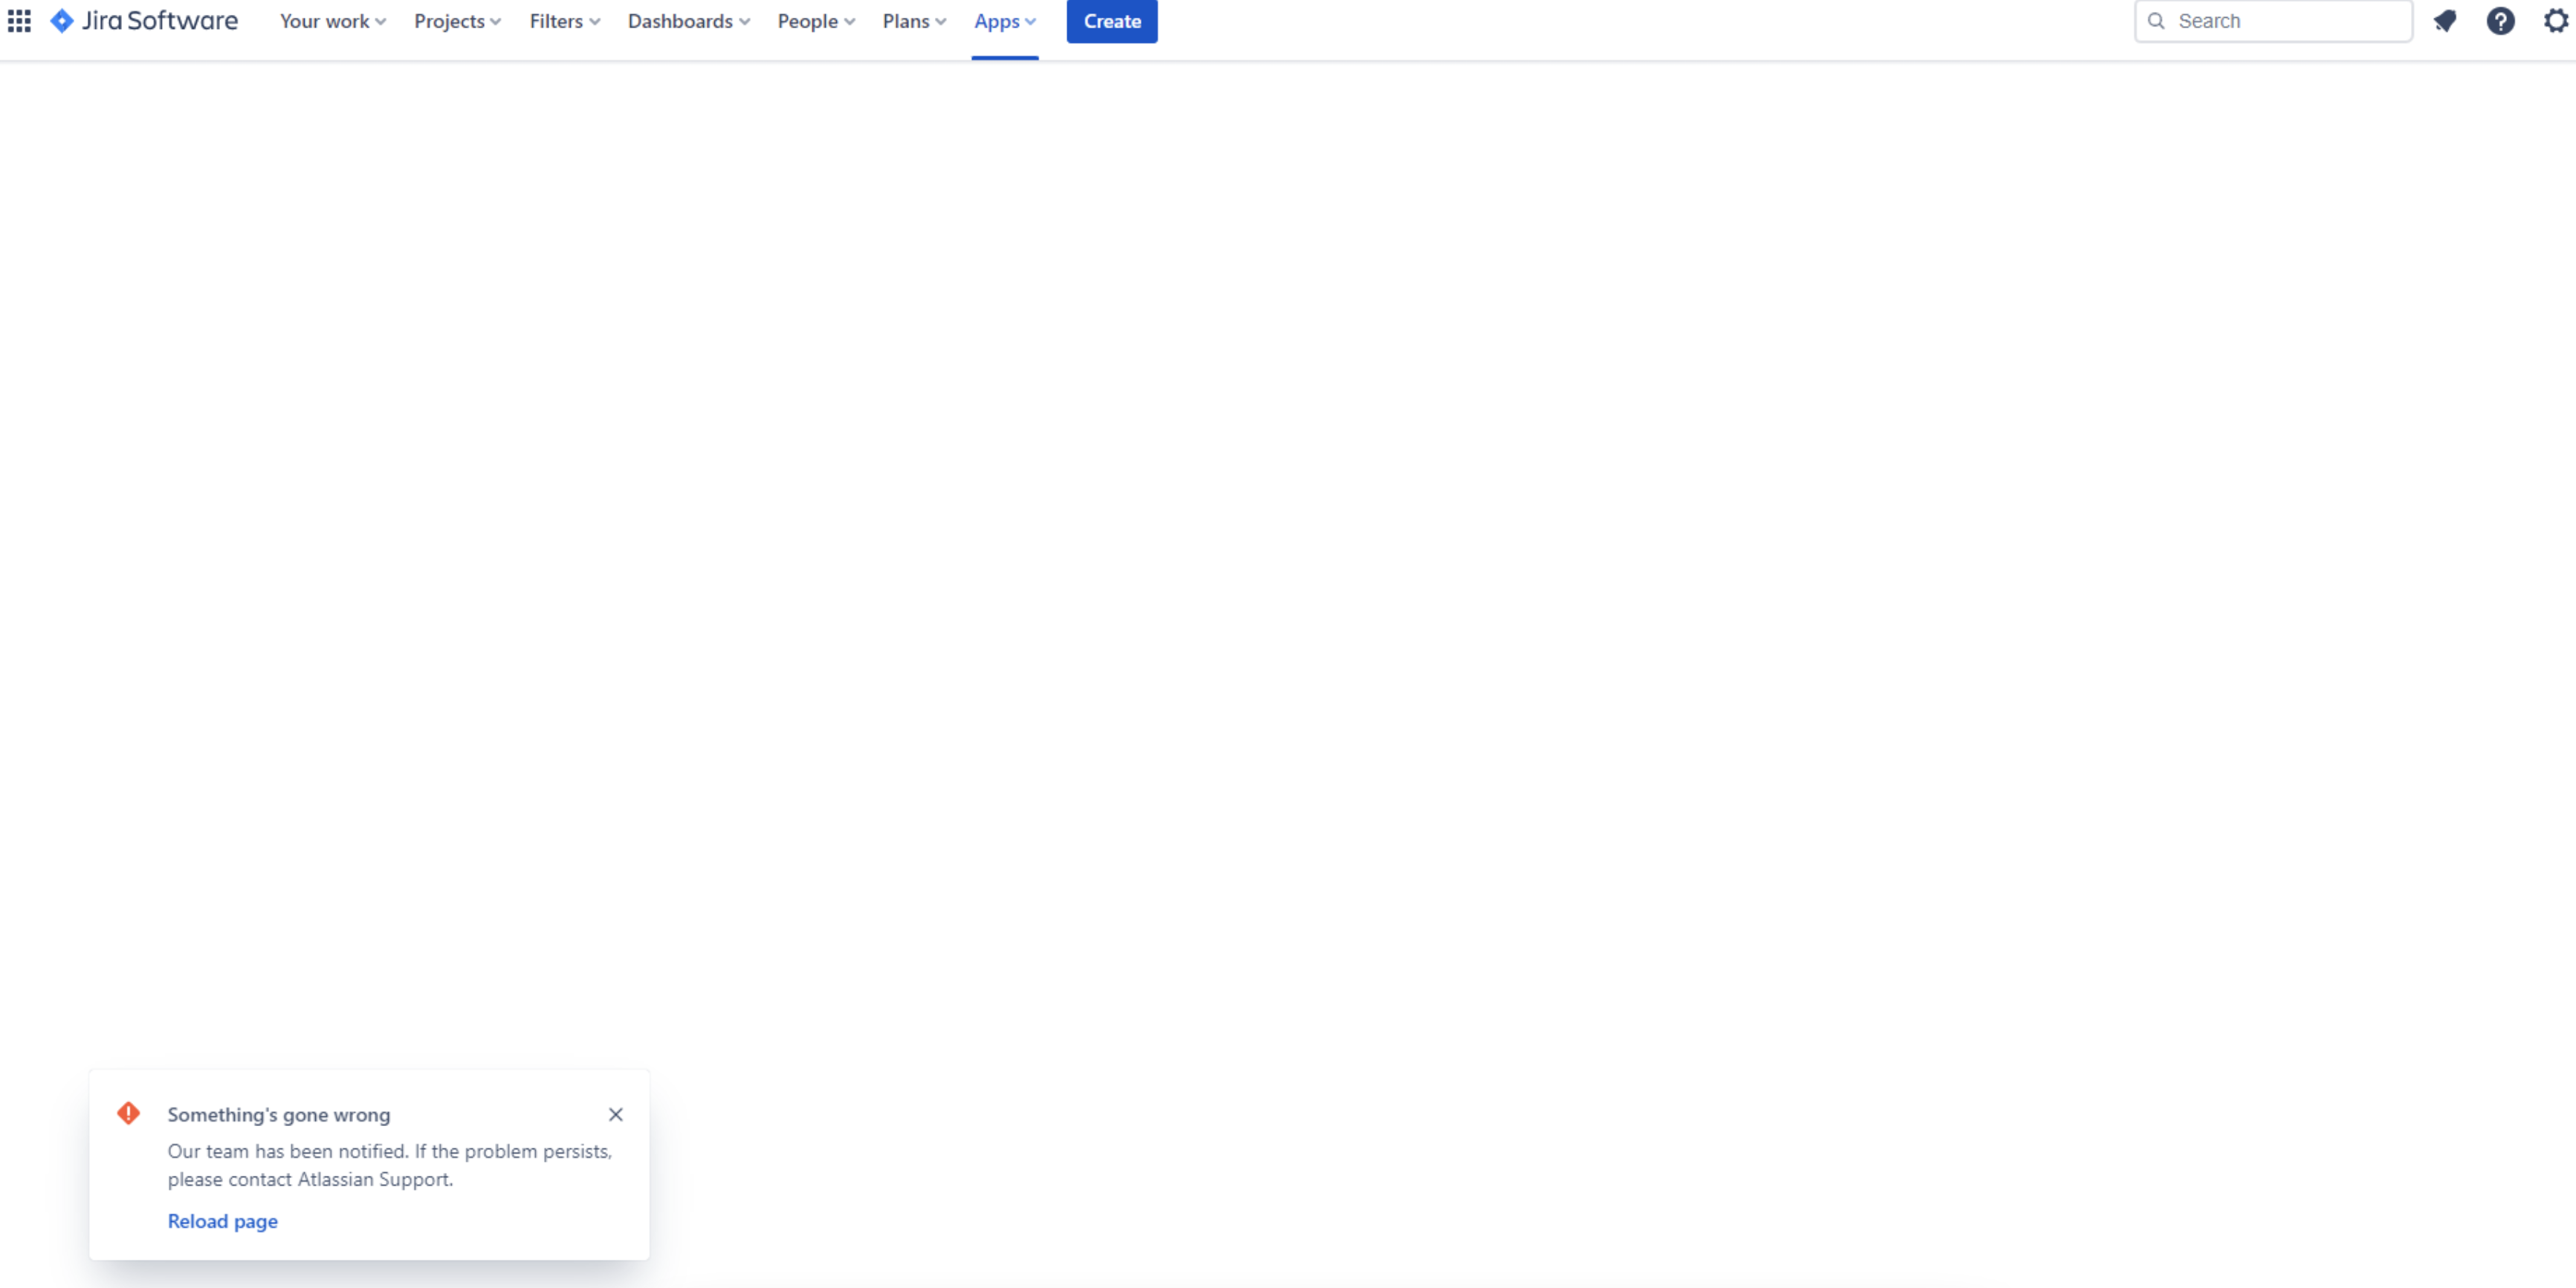
Task: Dismiss the Something's gone wrong notification
Action: click(x=616, y=1114)
